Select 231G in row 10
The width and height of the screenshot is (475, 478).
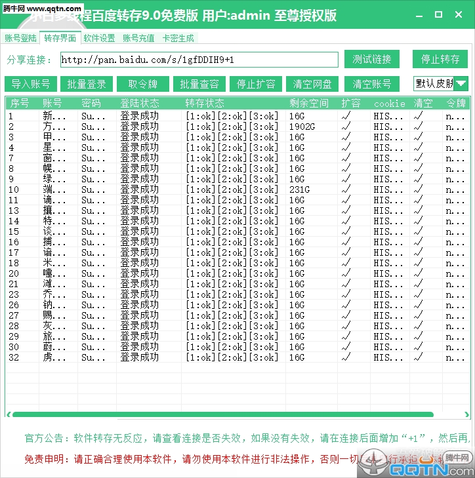tap(300, 189)
